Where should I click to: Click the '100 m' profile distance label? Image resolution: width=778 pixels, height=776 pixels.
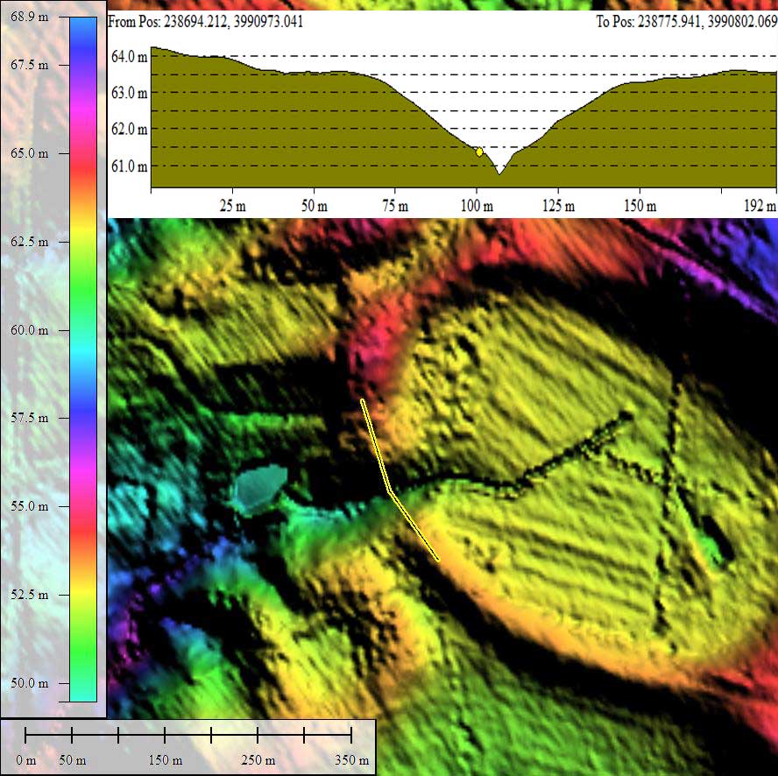pos(477,206)
